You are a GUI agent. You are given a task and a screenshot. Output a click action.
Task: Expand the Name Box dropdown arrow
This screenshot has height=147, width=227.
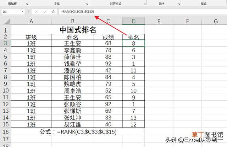point(23,12)
